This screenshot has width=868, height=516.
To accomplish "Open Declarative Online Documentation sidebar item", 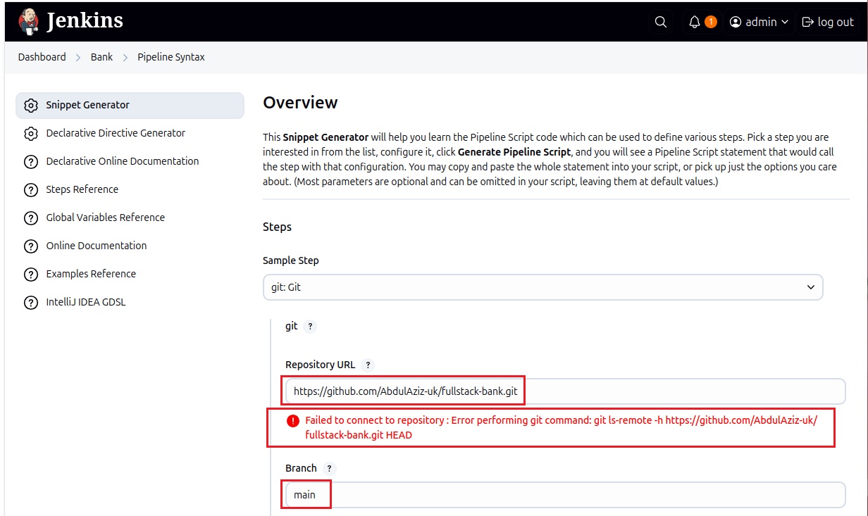I will pos(122,161).
